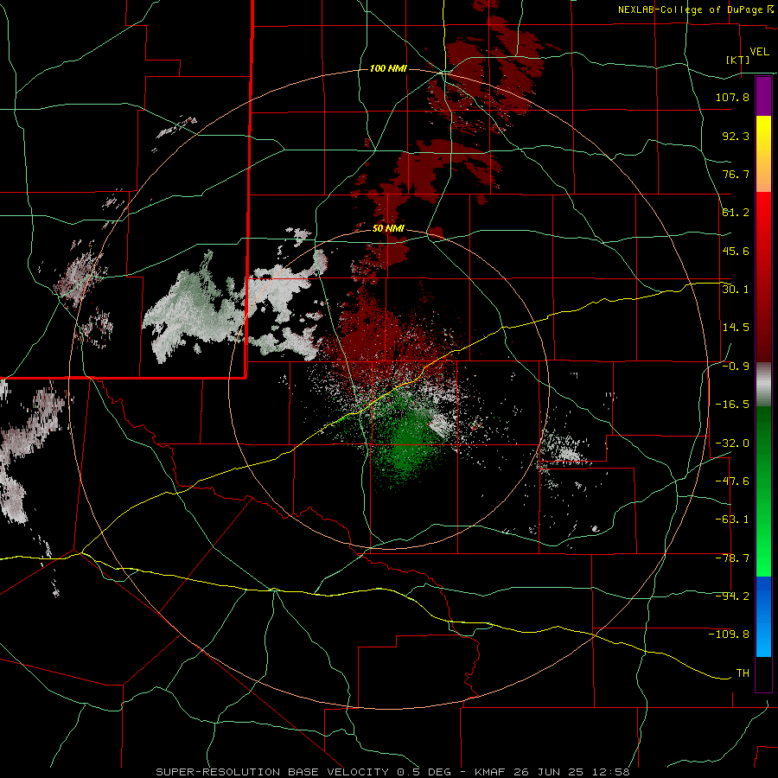
Task: Click the 14.5 velocity scale value
Action: pos(736,328)
